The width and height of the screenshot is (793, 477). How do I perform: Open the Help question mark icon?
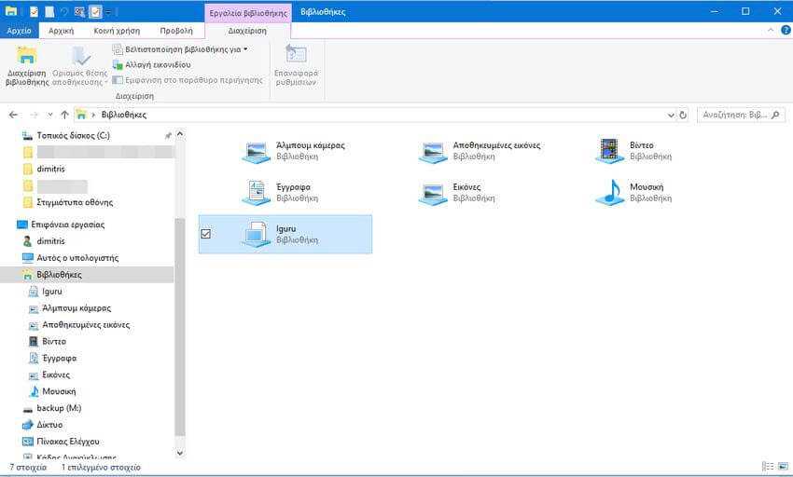[786, 31]
